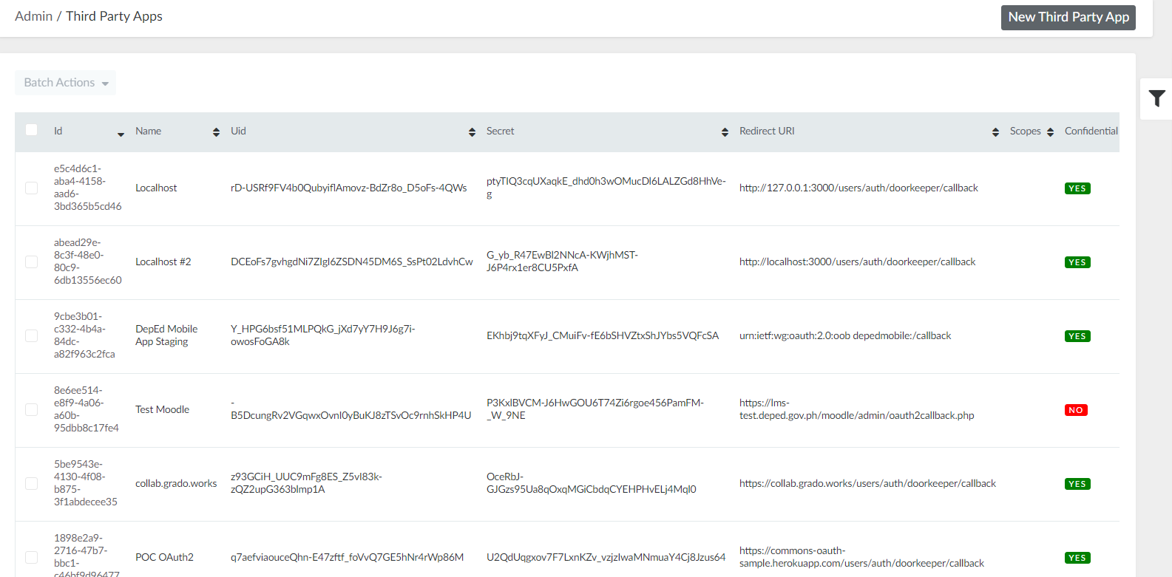Click the Secret column header label

click(x=500, y=131)
